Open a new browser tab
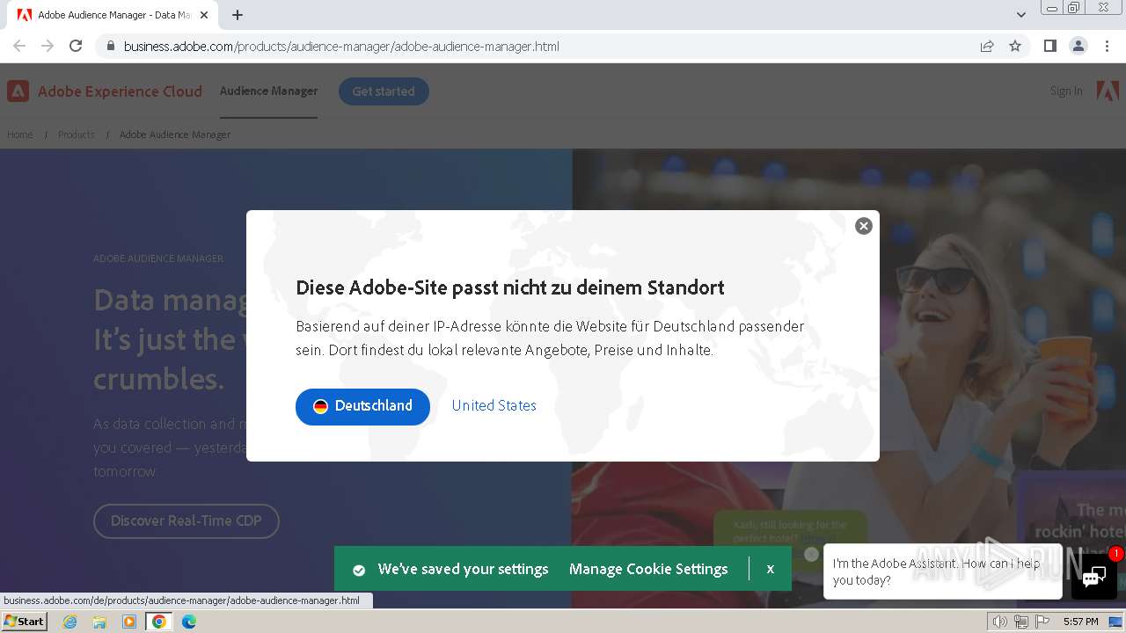The height and width of the screenshot is (633, 1126). (x=238, y=15)
